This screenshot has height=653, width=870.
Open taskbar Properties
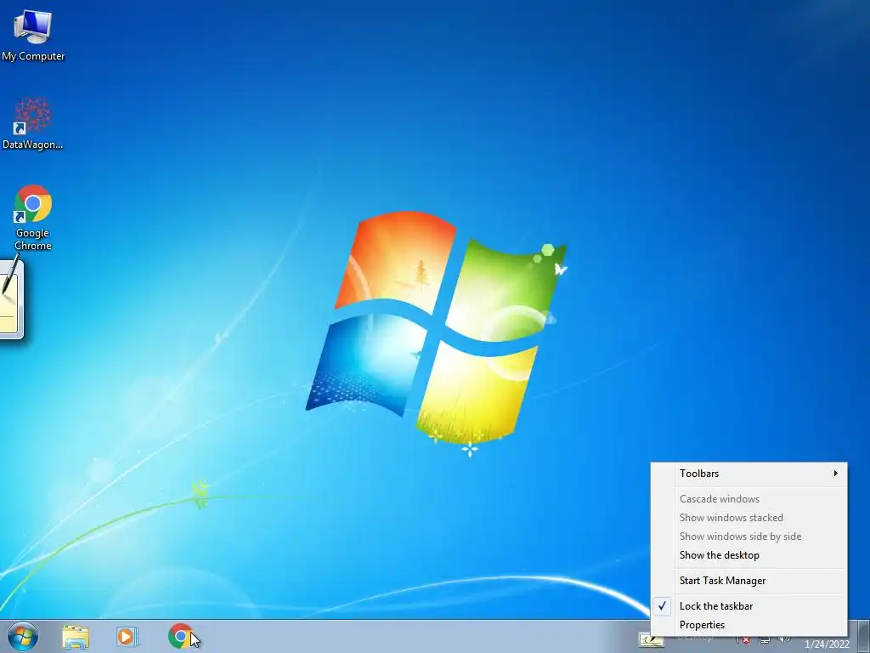click(x=749, y=625)
